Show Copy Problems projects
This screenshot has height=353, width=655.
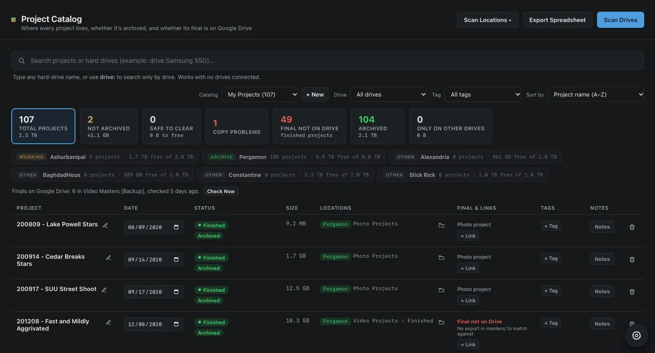point(237,126)
